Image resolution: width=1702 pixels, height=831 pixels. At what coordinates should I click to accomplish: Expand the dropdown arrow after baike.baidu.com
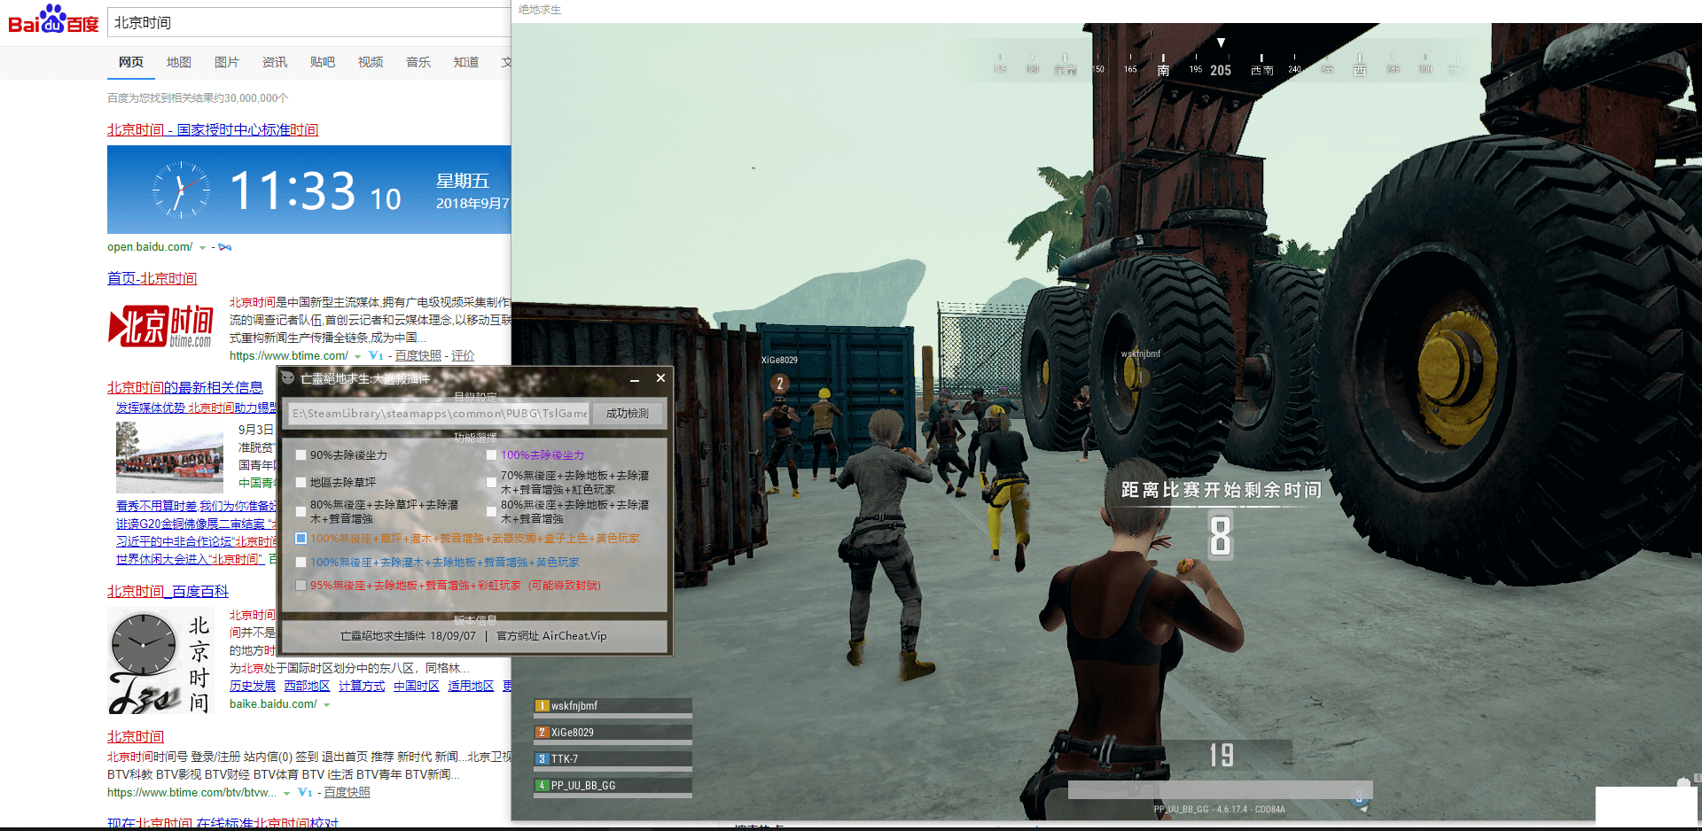click(326, 705)
